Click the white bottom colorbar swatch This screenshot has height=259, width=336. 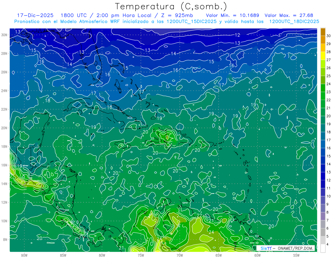coord(323,248)
